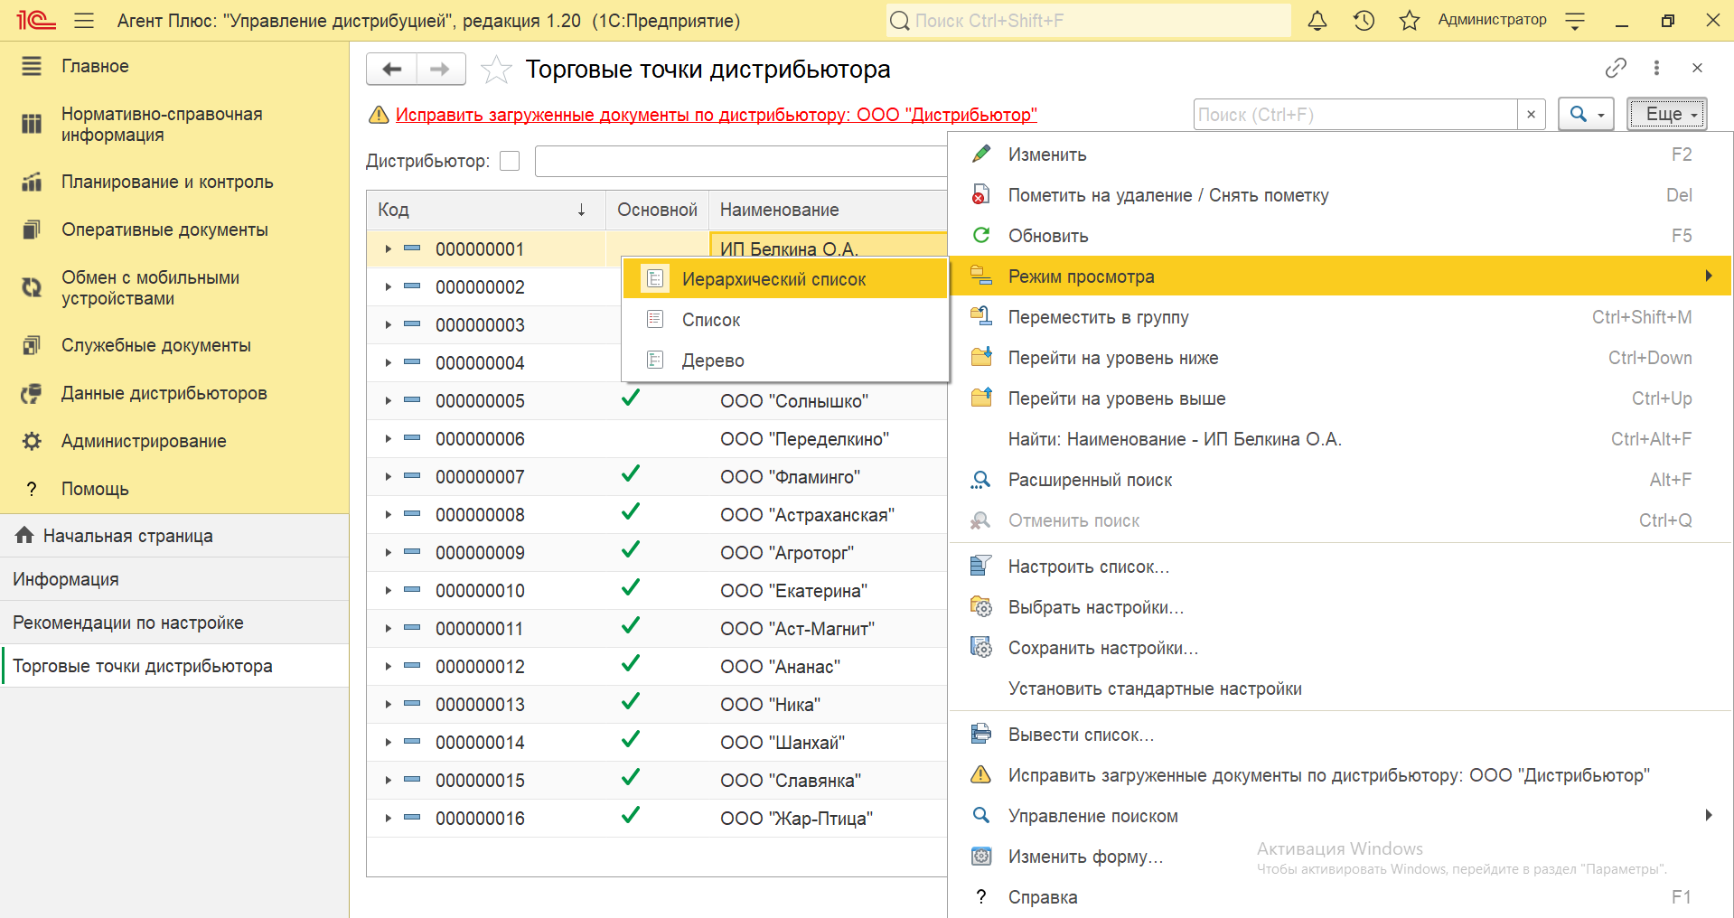Choose Переместить в группу menu entry
The image size is (1734, 918).
coord(1341,317)
